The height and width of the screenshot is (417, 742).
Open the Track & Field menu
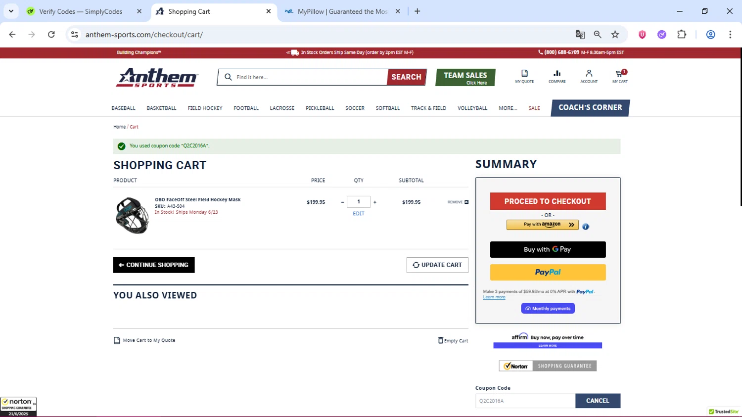[x=428, y=108]
